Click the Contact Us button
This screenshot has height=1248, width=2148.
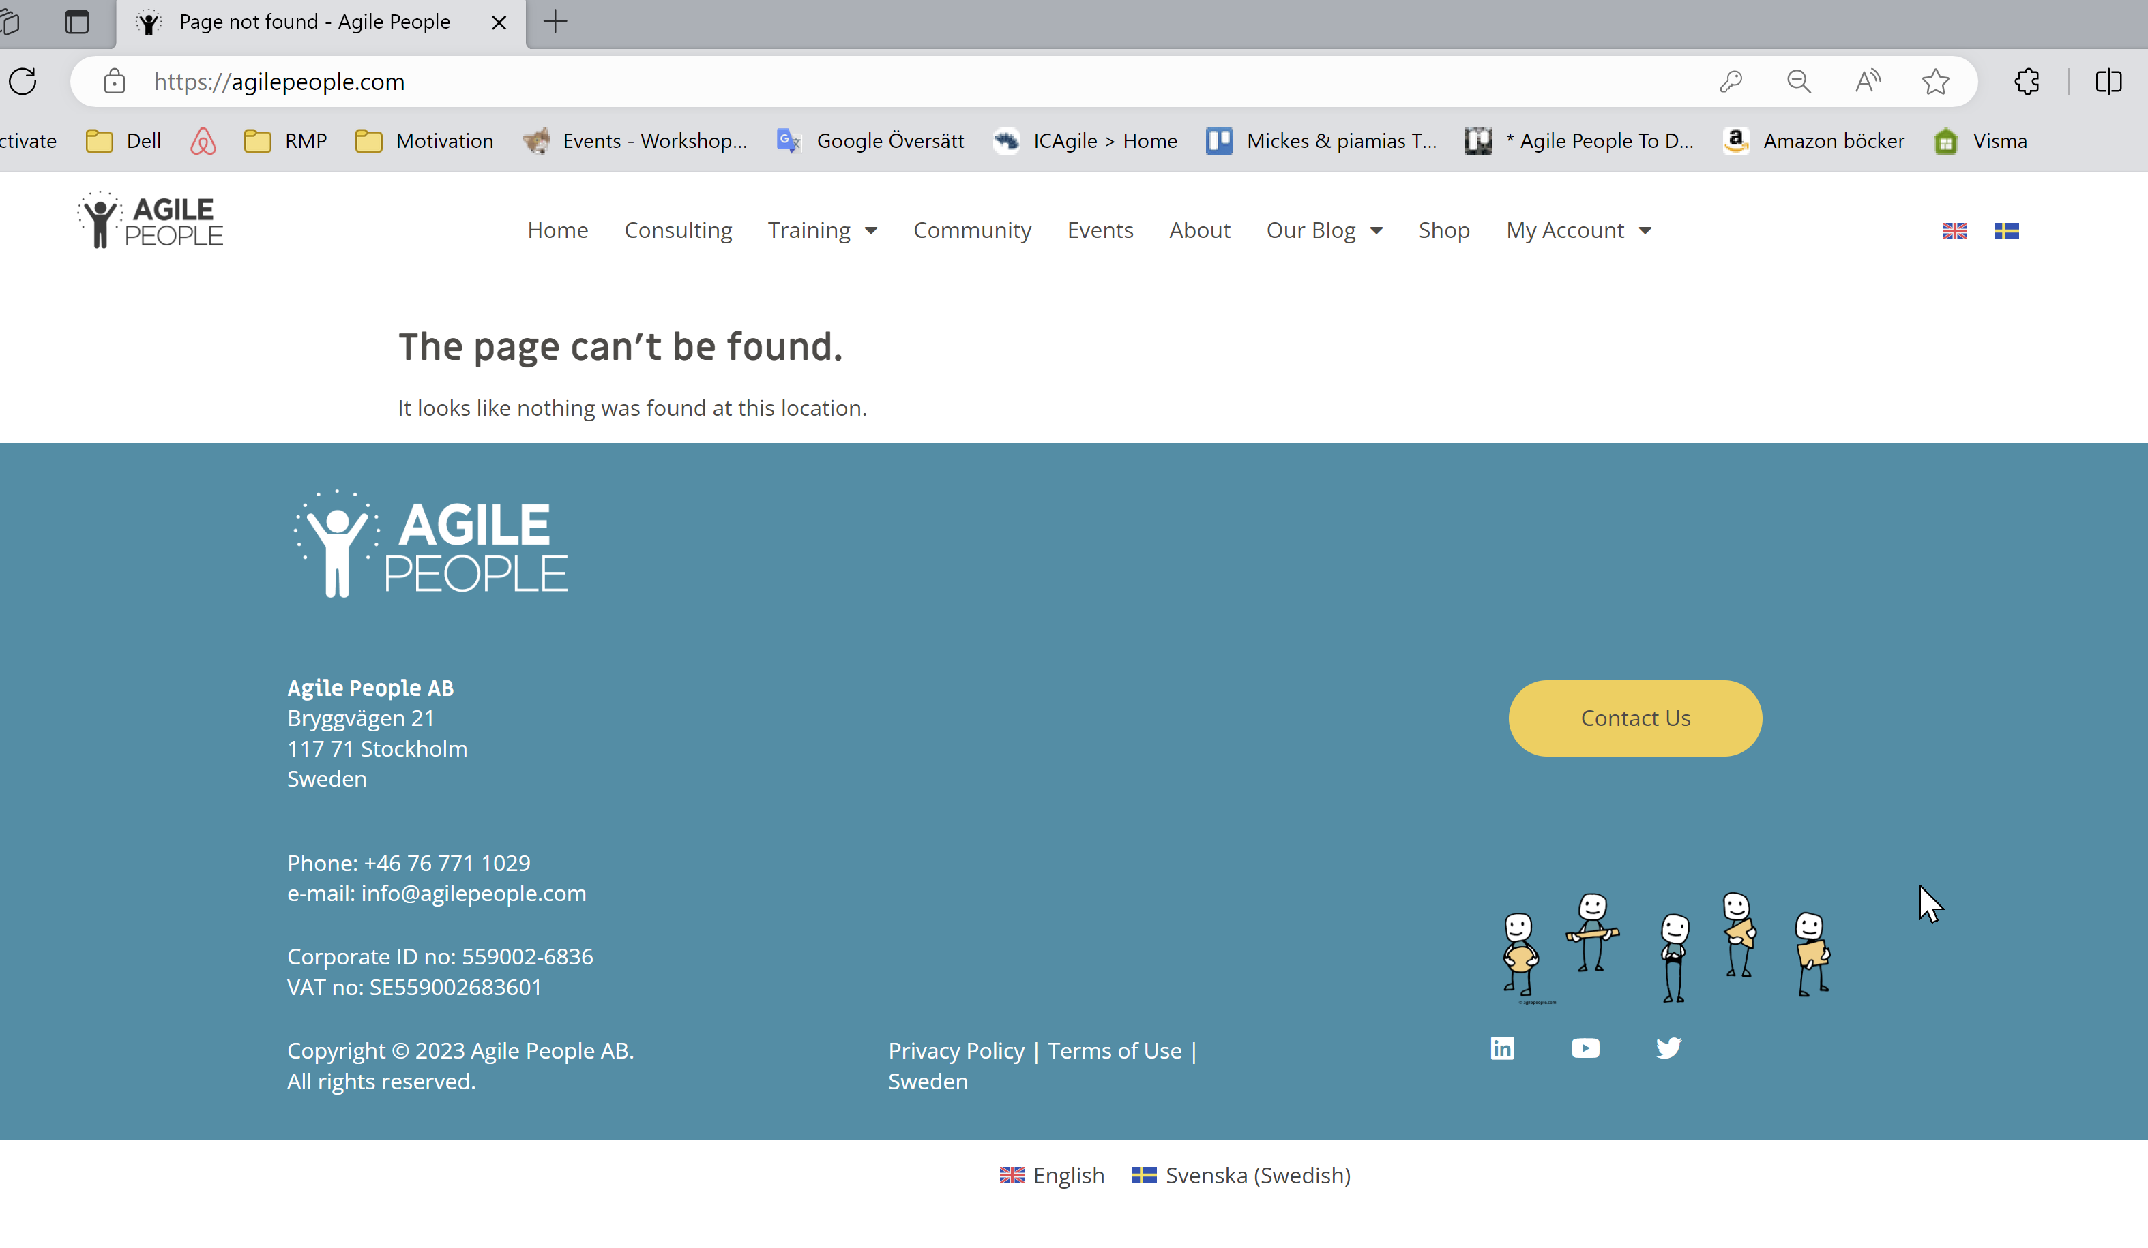coord(1635,718)
